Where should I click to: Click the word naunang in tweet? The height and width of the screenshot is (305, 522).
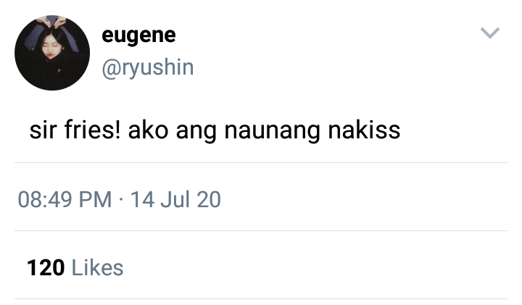(x=272, y=131)
